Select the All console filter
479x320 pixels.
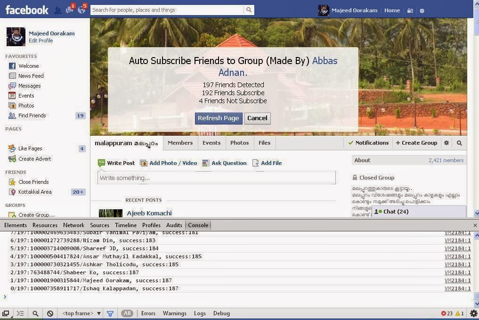(127, 313)
